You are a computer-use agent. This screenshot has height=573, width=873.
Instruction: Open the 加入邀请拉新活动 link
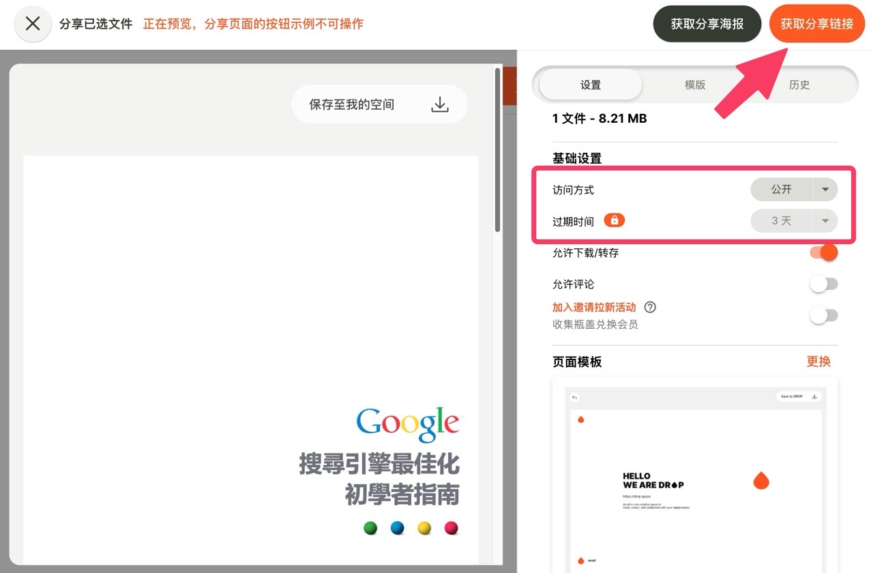coord(594,307)
